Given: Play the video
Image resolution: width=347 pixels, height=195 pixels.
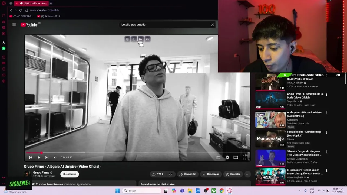Looking at the screenshot, I should [39, 157].
